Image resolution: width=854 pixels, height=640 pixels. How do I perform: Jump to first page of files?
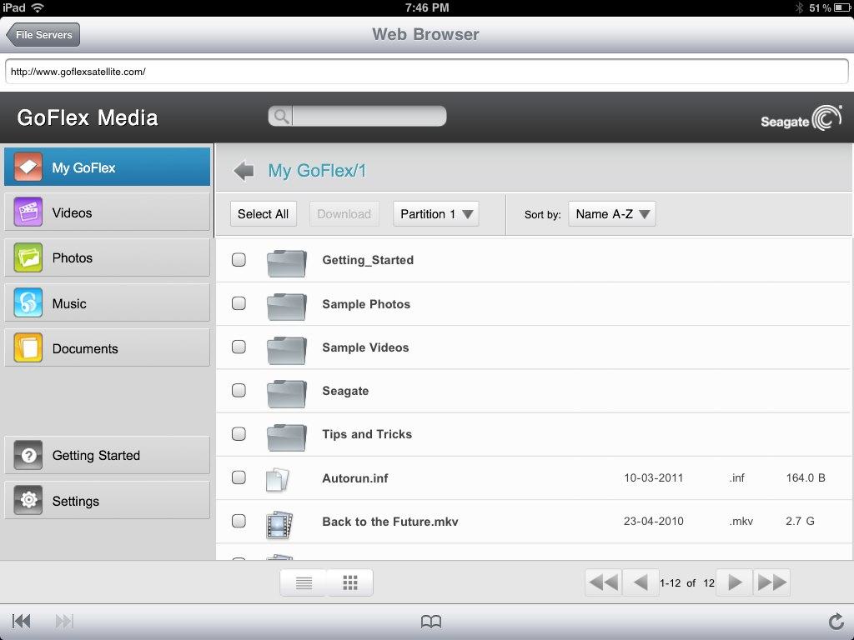click(x=603, y=582)
